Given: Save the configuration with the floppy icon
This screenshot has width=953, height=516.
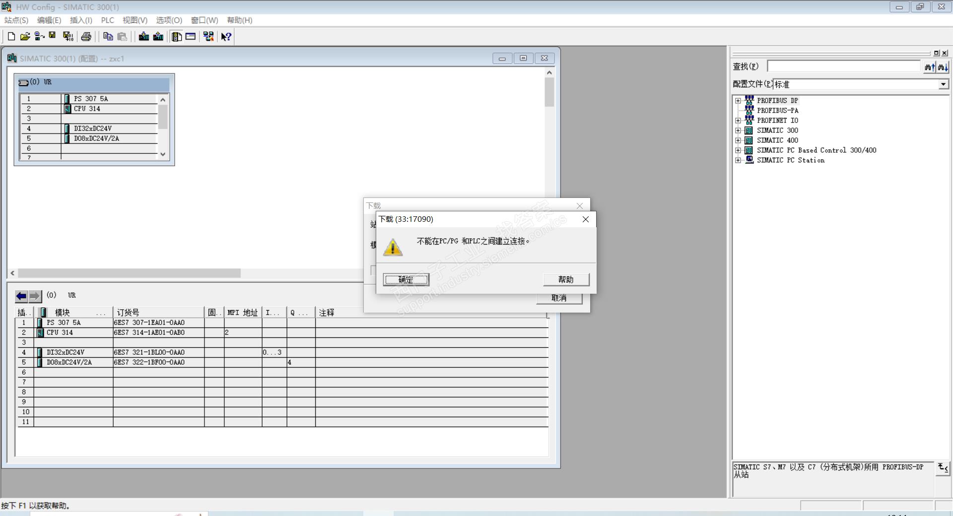Looking at the screenshot, I should point(52,36).
